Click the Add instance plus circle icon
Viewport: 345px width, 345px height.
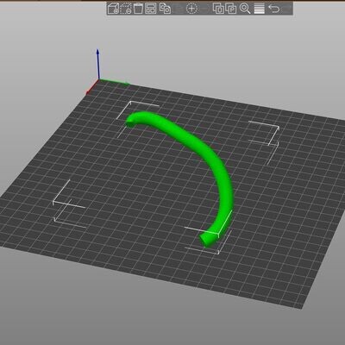pos(192,9)
